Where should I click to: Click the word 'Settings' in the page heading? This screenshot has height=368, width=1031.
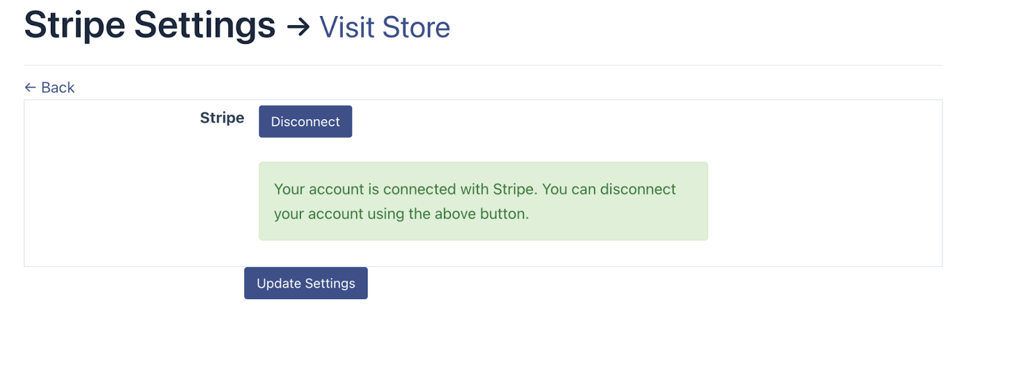205,26
